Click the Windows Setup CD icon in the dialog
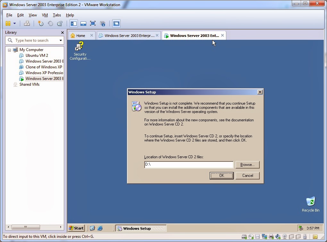Screen dimensions: 327x242 (x=136, y=106)
